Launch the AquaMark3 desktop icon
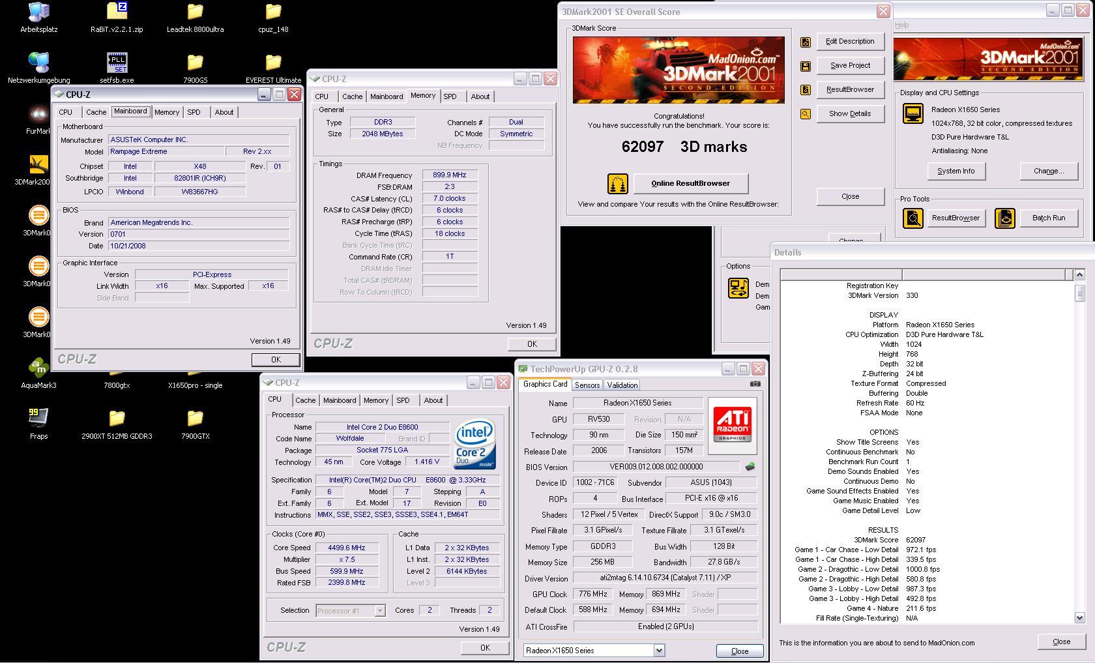The width and height of the screenshot is (1095, 663). coord(38,368)
